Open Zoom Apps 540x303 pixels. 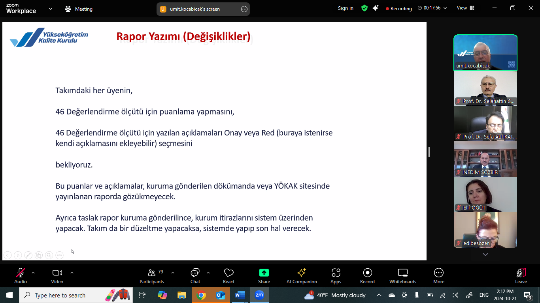pyautogui.click(x=336, y=276)
